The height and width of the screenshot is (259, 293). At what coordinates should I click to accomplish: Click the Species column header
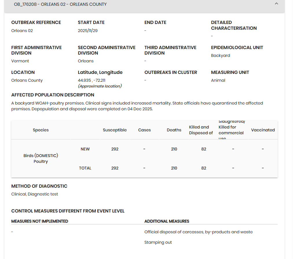pos(41,130)
